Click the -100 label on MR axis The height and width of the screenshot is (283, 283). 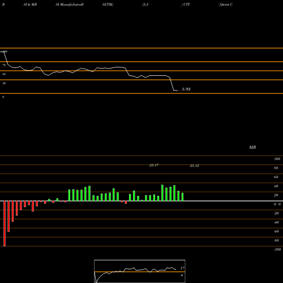pyautogui.click(x=277, y=250)
